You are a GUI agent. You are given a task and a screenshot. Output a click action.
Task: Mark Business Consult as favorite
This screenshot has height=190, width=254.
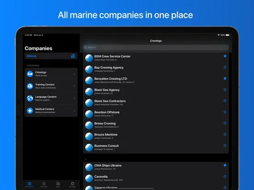[x=225, y=145]
